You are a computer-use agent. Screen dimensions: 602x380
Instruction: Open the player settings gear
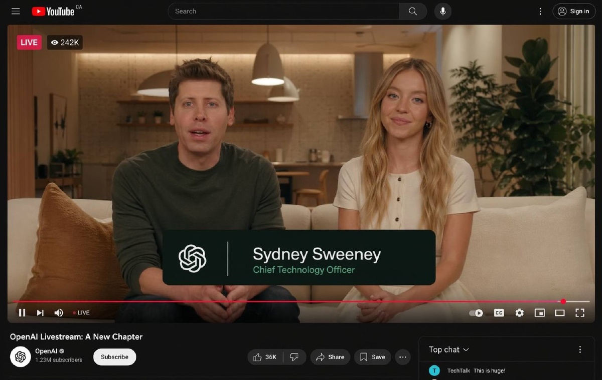click(x=519, y=313)
